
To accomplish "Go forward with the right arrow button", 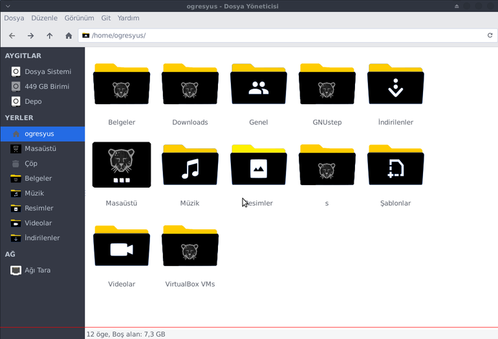I will pyautogui.click(x=30, y=36).
